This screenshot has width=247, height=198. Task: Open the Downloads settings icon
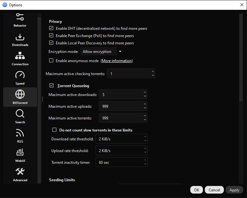(x=20, y=37)
